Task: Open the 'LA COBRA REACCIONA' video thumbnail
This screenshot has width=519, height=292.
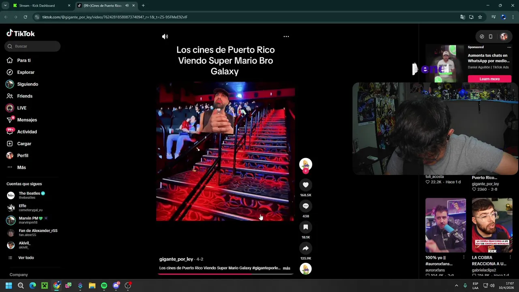Action: click(492, 225)
